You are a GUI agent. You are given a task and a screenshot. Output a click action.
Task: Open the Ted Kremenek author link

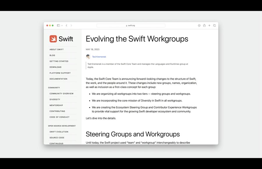coord(99,57)
